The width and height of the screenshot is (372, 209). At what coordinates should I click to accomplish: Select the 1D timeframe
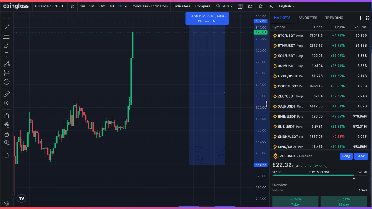120,6
